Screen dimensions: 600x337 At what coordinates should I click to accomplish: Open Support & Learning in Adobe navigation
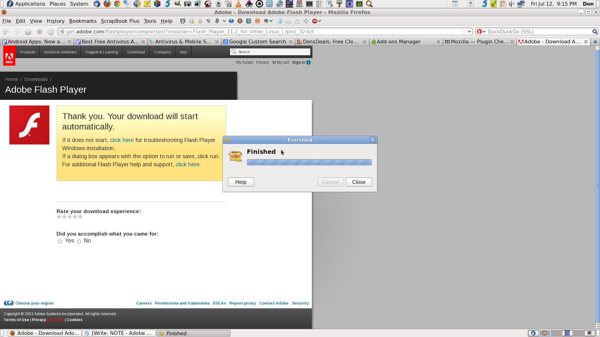tap(102, 52)
